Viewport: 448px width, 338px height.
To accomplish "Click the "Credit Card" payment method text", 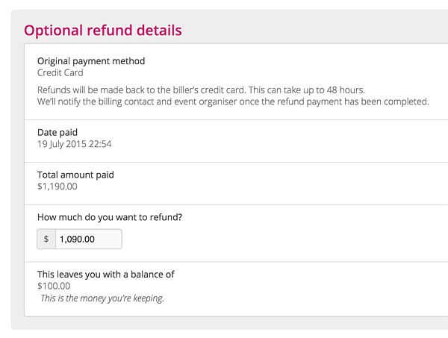I will [x=60, y=73].
